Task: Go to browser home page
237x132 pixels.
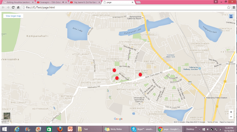Action: [x=19, y=7]
